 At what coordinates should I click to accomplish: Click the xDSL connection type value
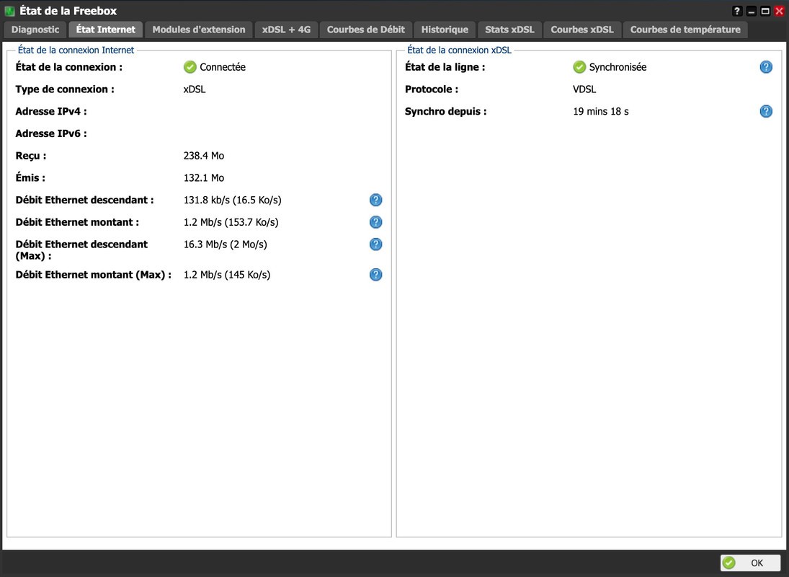(x=195, y=89)
